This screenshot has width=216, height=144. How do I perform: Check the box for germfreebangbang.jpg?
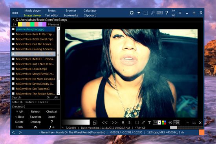(13, 29)
